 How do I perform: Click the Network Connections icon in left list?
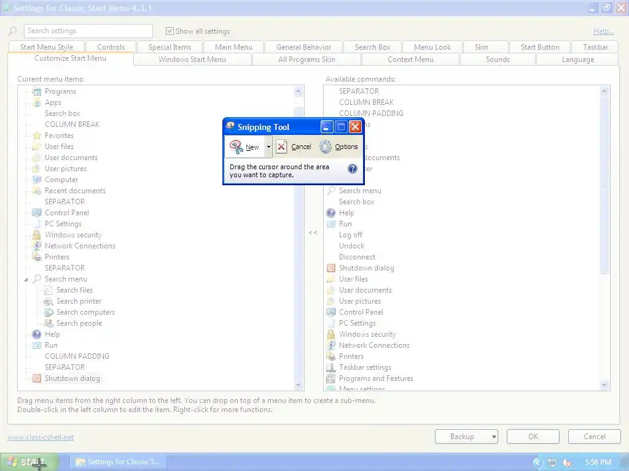coord(37,246)
